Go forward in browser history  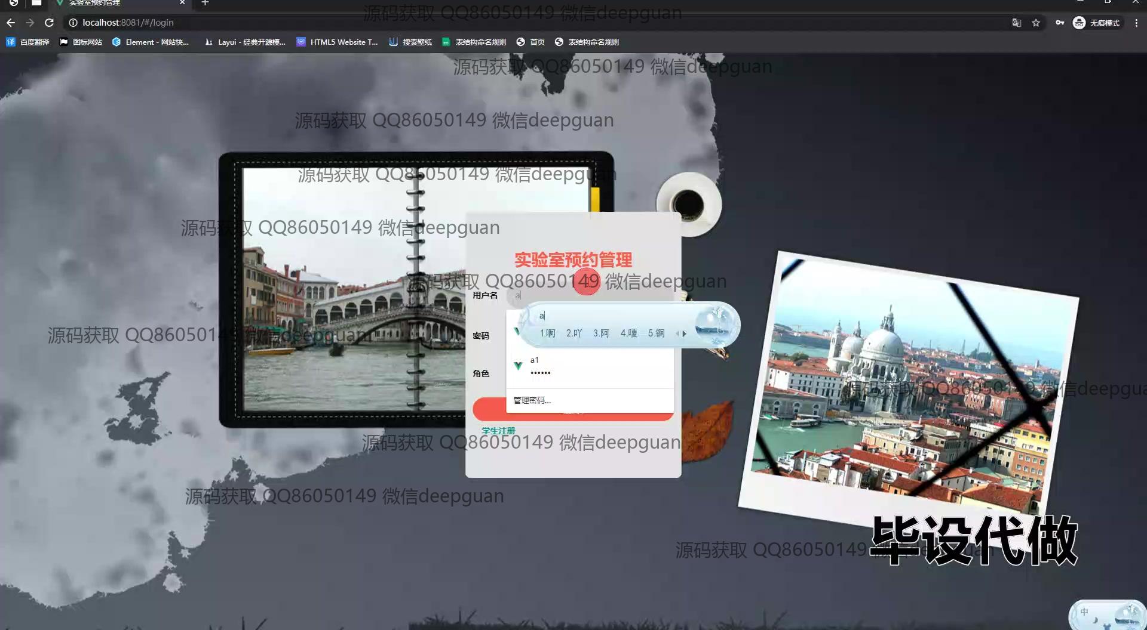[30, 23]
